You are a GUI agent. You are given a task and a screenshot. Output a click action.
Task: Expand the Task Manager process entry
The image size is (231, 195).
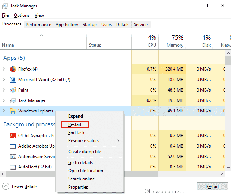[x=4, y=100]
